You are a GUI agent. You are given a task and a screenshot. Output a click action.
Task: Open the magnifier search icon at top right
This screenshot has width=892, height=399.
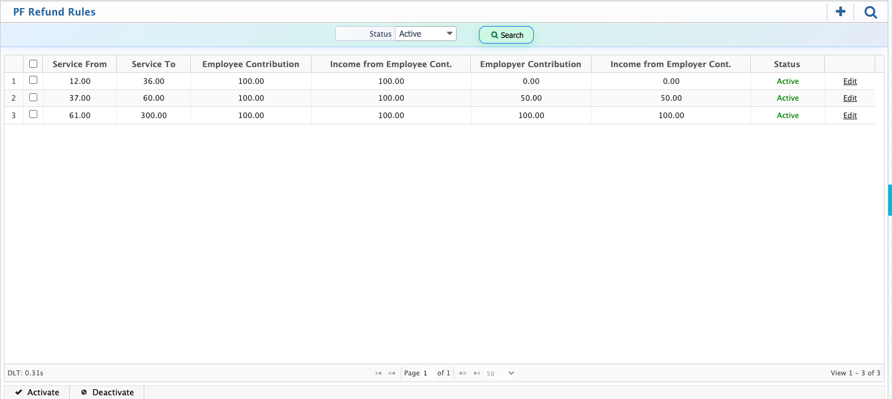point(870,12)
